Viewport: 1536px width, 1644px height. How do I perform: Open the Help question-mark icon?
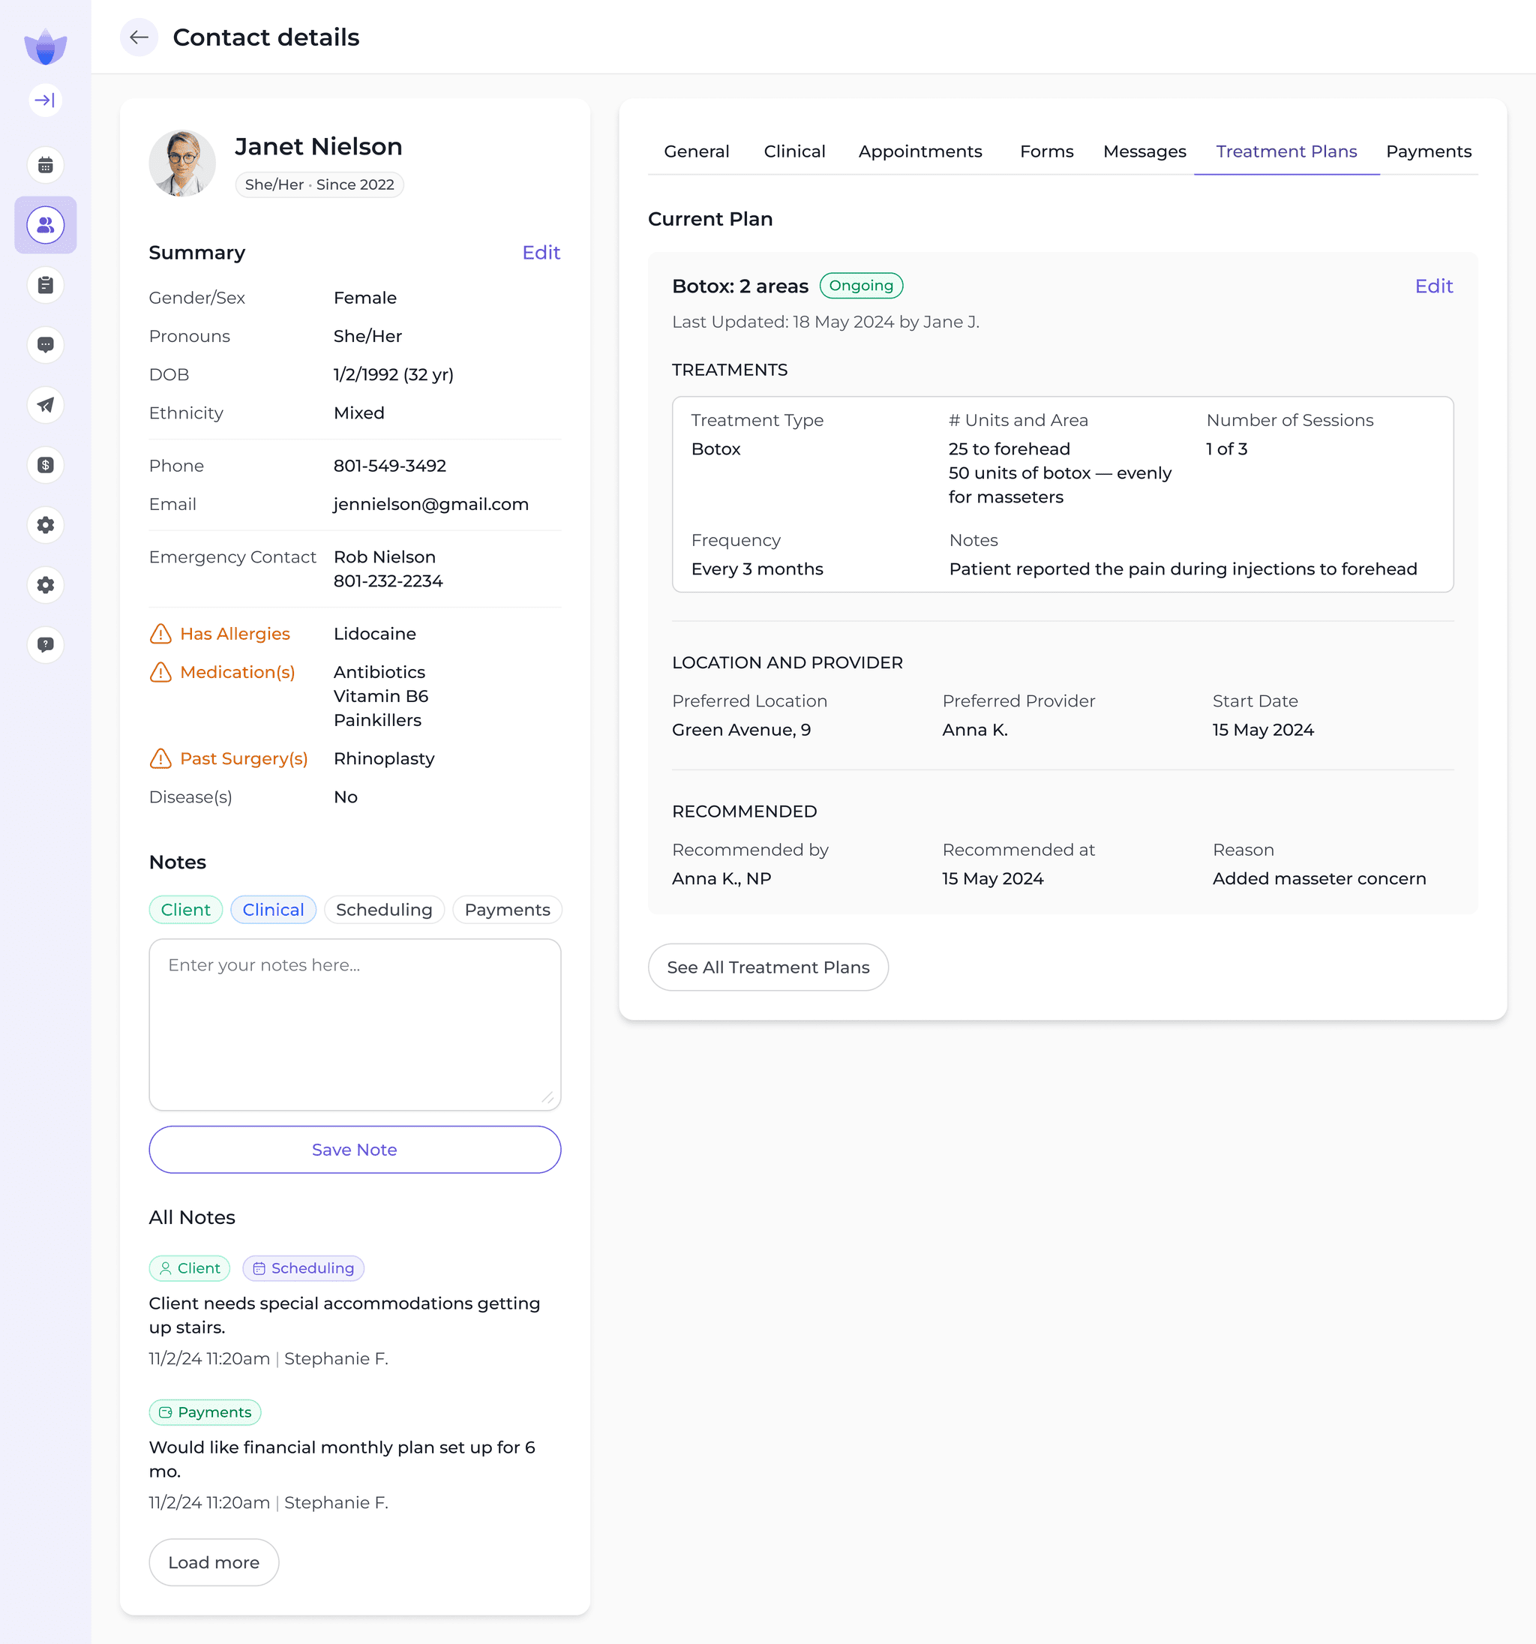coord(46,645)
